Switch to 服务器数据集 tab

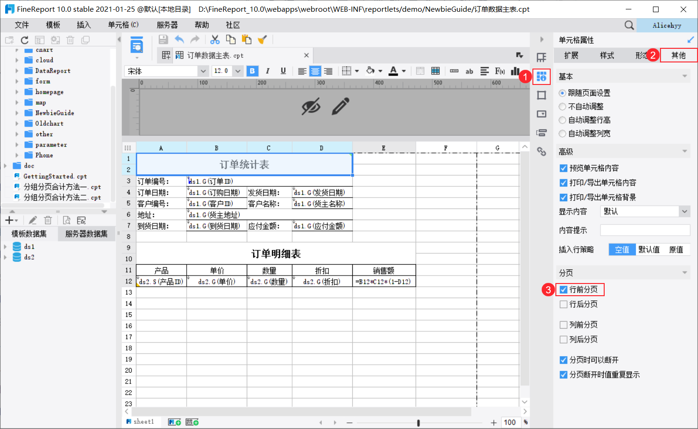click(86, 234)
